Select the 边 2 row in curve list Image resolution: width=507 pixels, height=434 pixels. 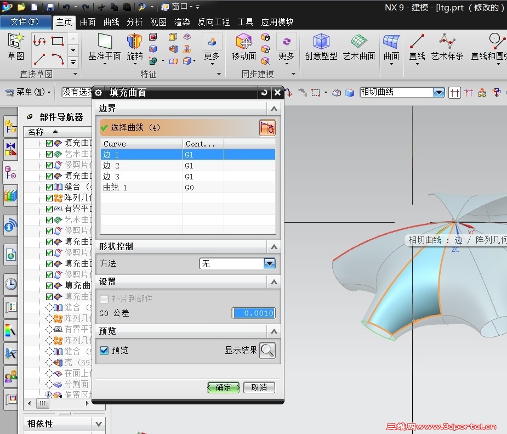pyautogui.click(x=188, y=166)
